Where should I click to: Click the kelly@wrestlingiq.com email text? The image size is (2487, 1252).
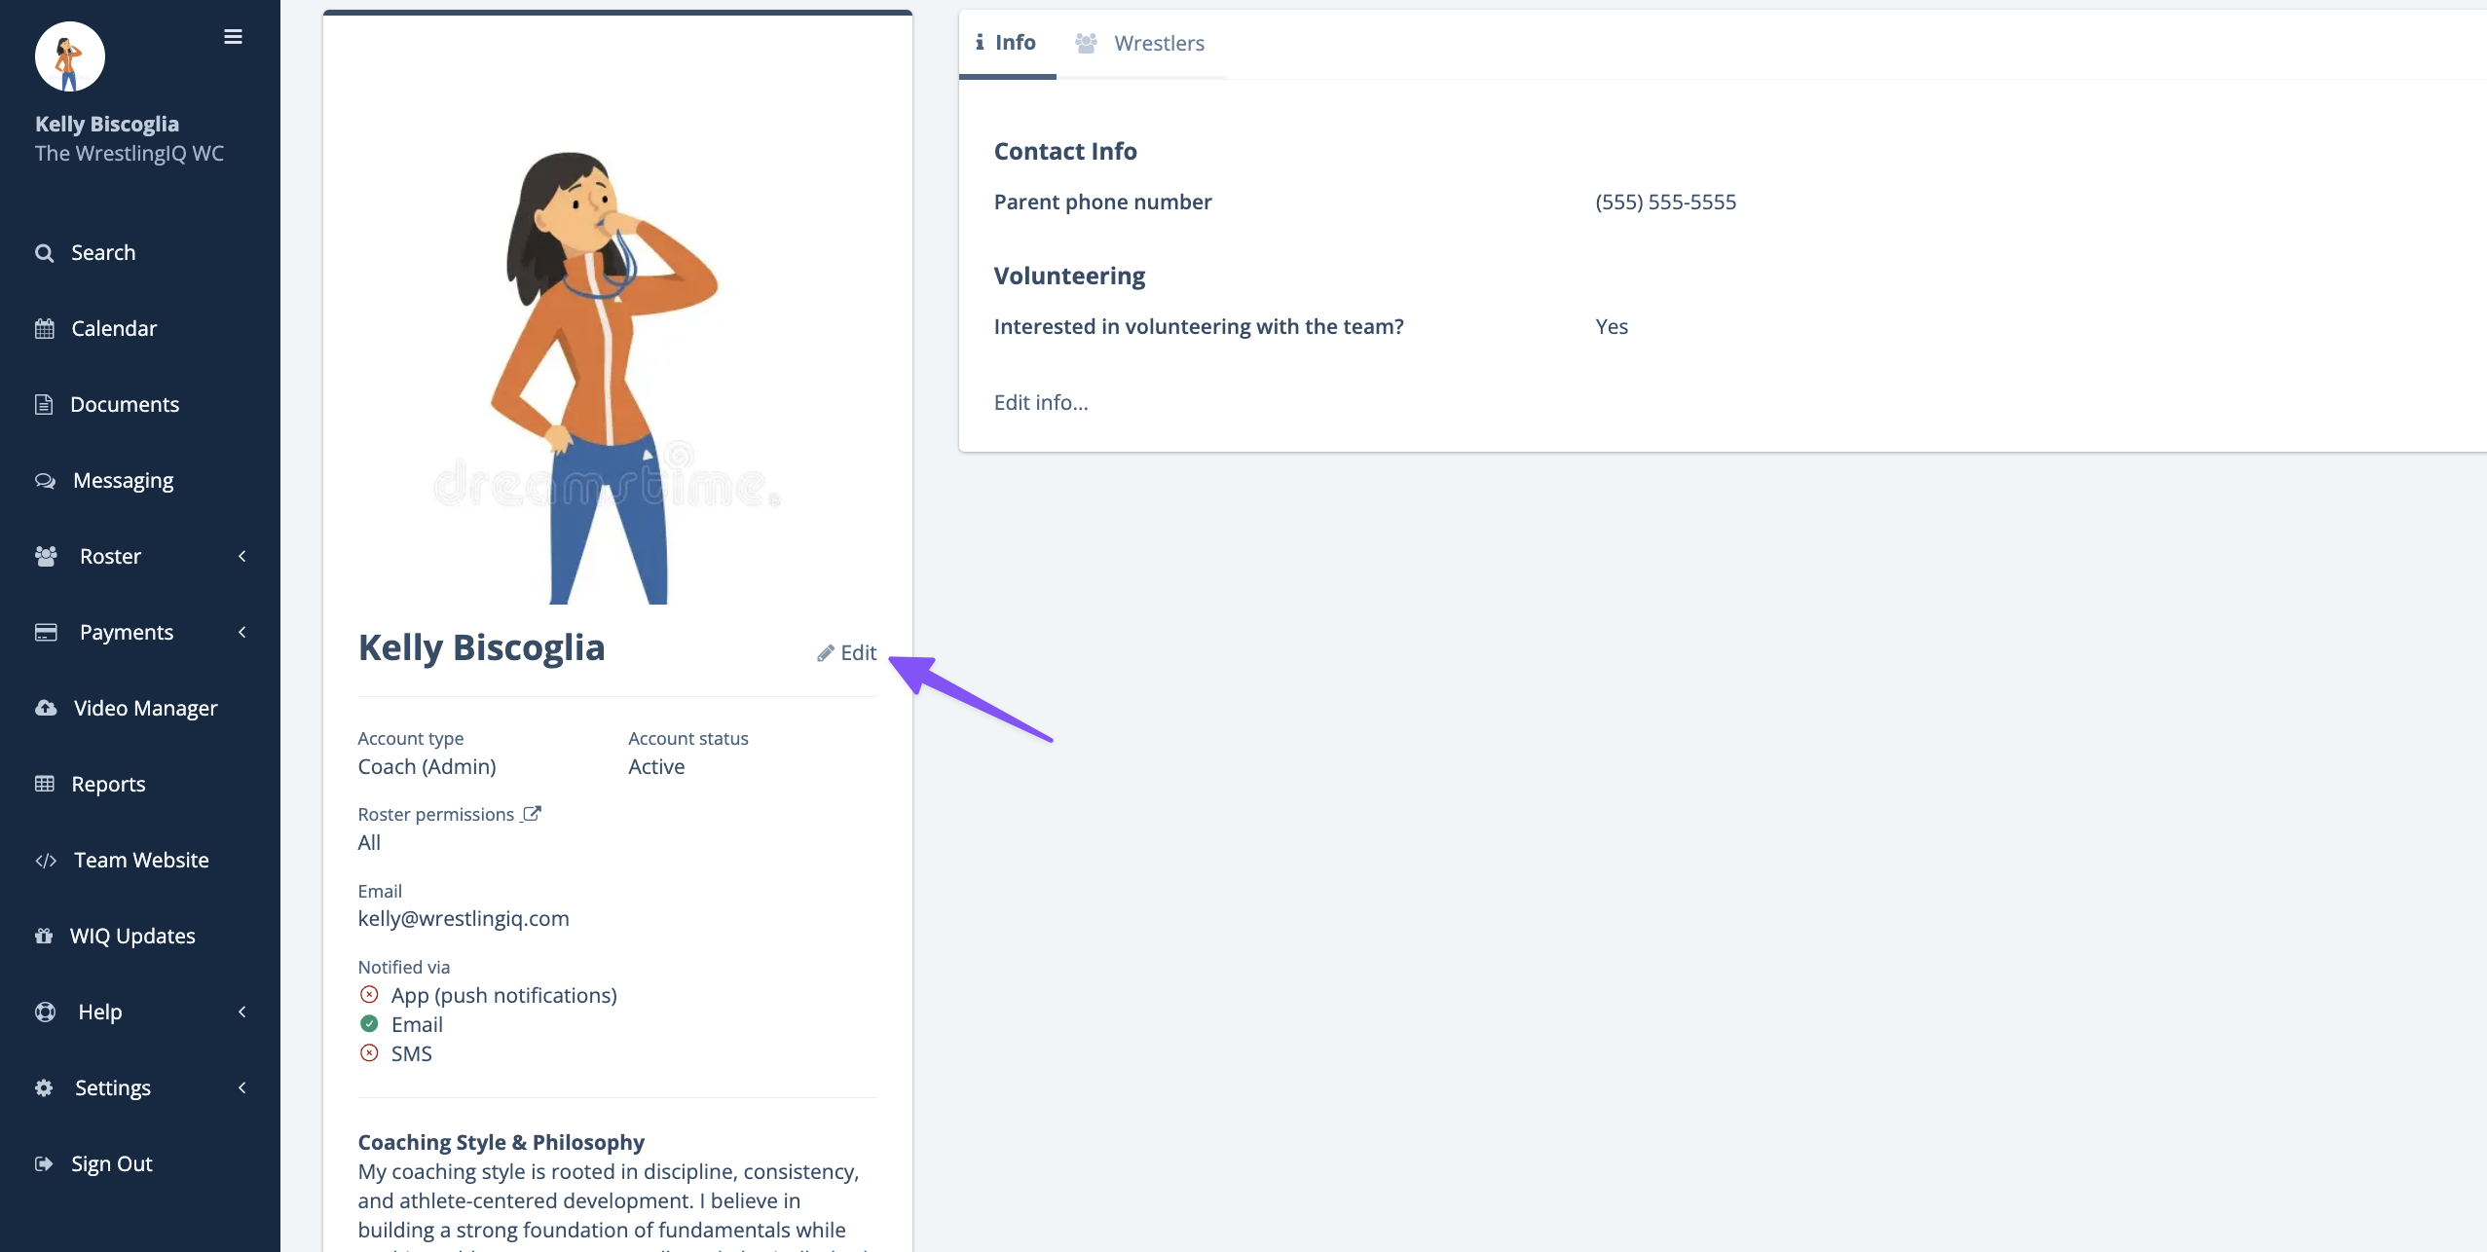[464, 918]
